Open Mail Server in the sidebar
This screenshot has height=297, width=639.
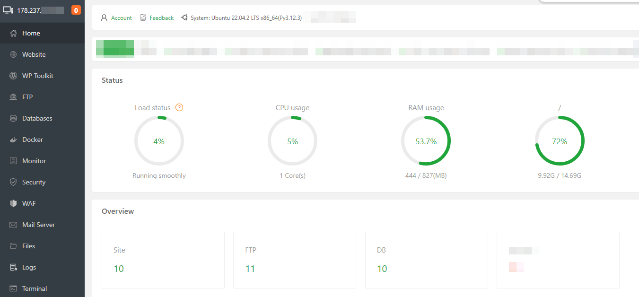(x=42, y=225)
